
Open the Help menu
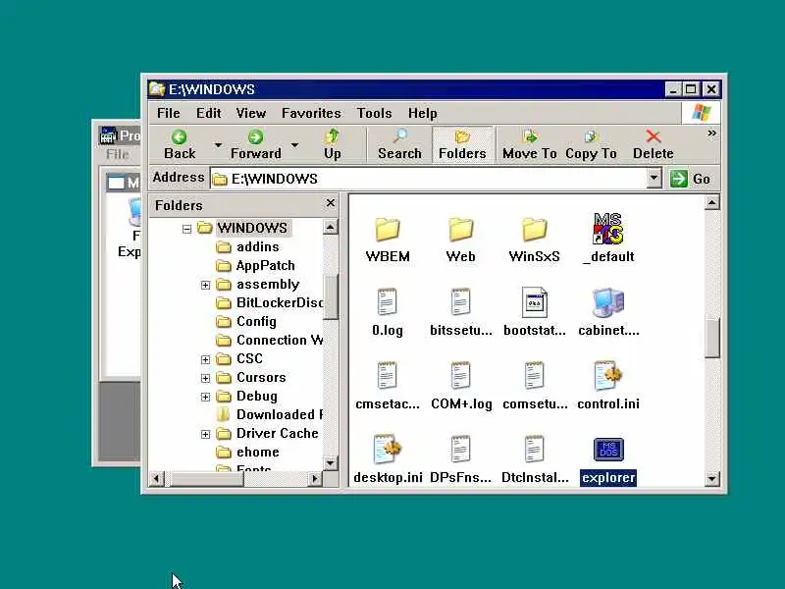[x=423, y=113]
